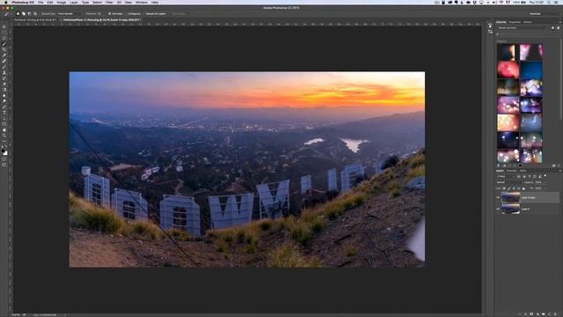Create a new layer with bottom icon

pos(549,314)
